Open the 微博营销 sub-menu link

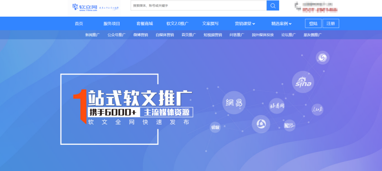pos(140,35)
